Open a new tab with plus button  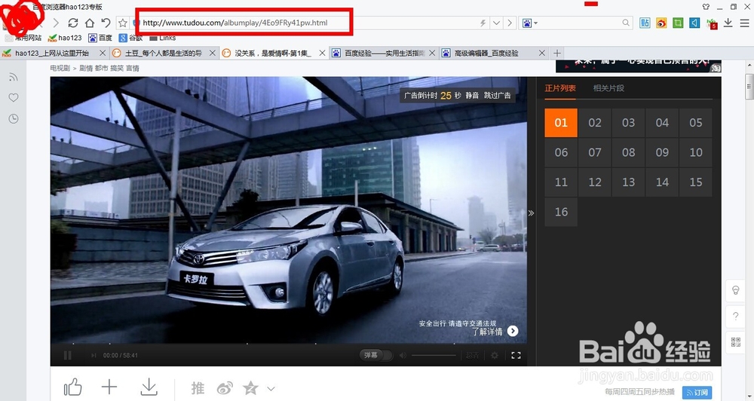click(557, 53)
